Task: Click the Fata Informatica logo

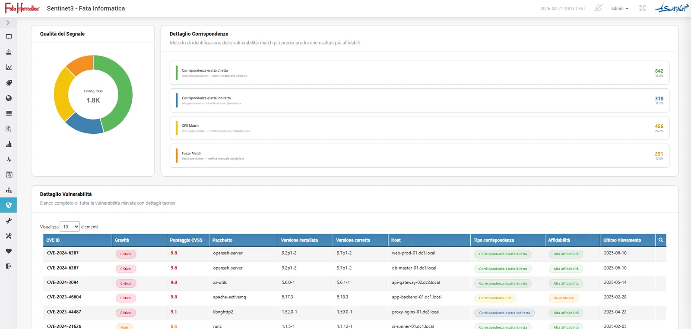Action: pos(22,8)
